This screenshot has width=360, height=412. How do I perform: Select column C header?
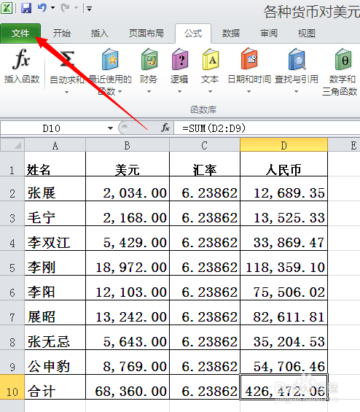tap(205, 145)
